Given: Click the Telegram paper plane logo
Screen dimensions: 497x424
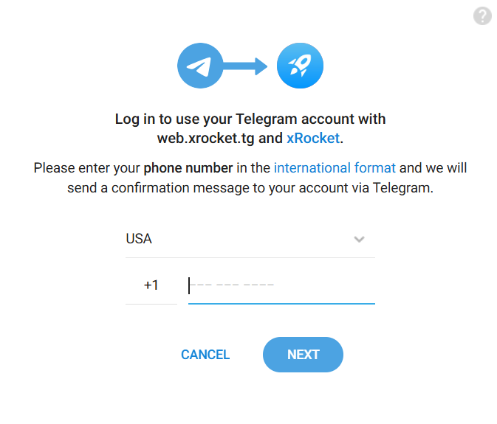Looking at the screenshot, I should pyautogui.click(x=200, y=67).
